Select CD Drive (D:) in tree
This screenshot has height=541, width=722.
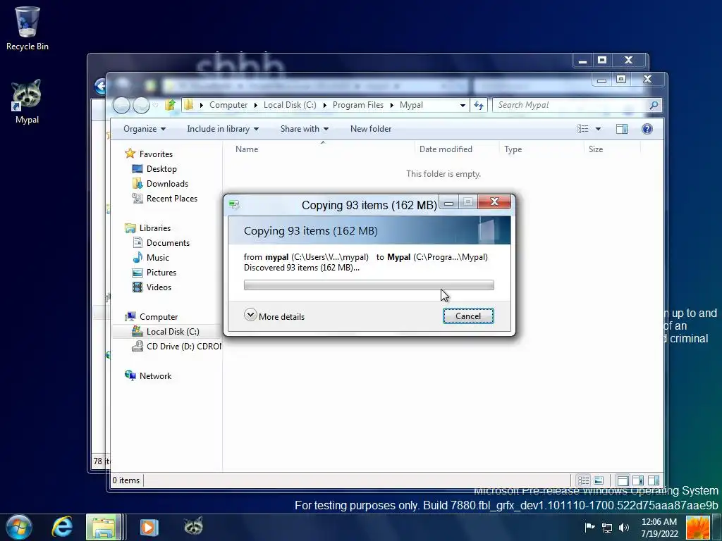point(177,347)
